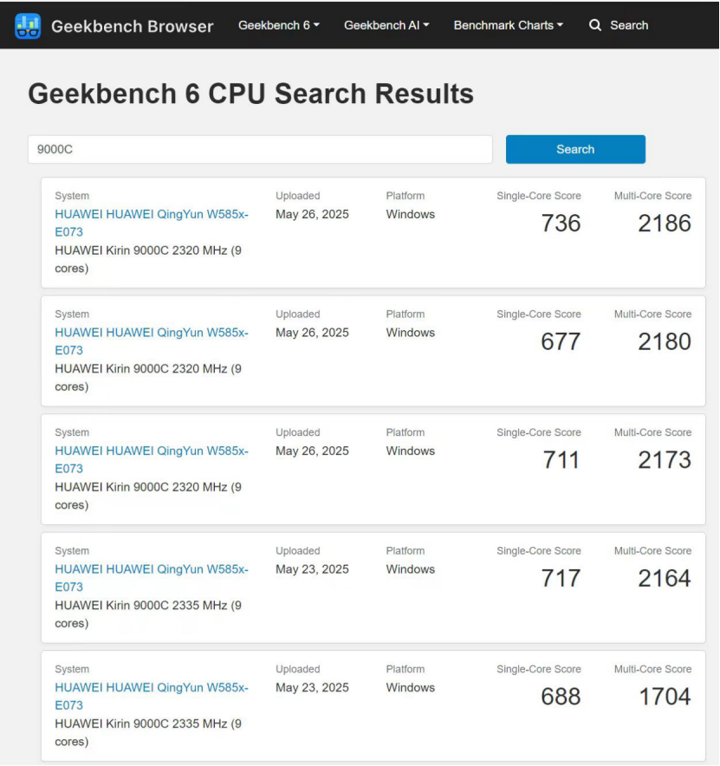Screen dimensions: 720x766
Task: Focus the search field containing 9000C
Action: click(x=260, y=149)
